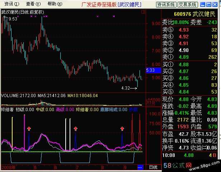The width and height of the screenshot is (221, 172).
Task: Click the month 9 timeline marker
Action: [x=125, y=167]
